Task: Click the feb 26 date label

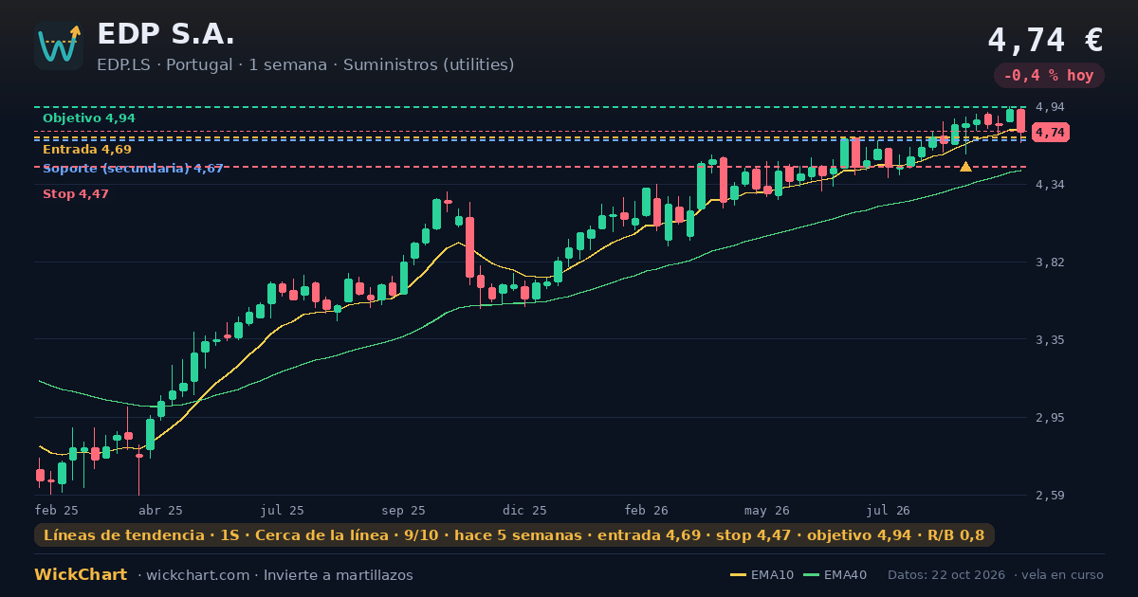Action: [647, 510]
